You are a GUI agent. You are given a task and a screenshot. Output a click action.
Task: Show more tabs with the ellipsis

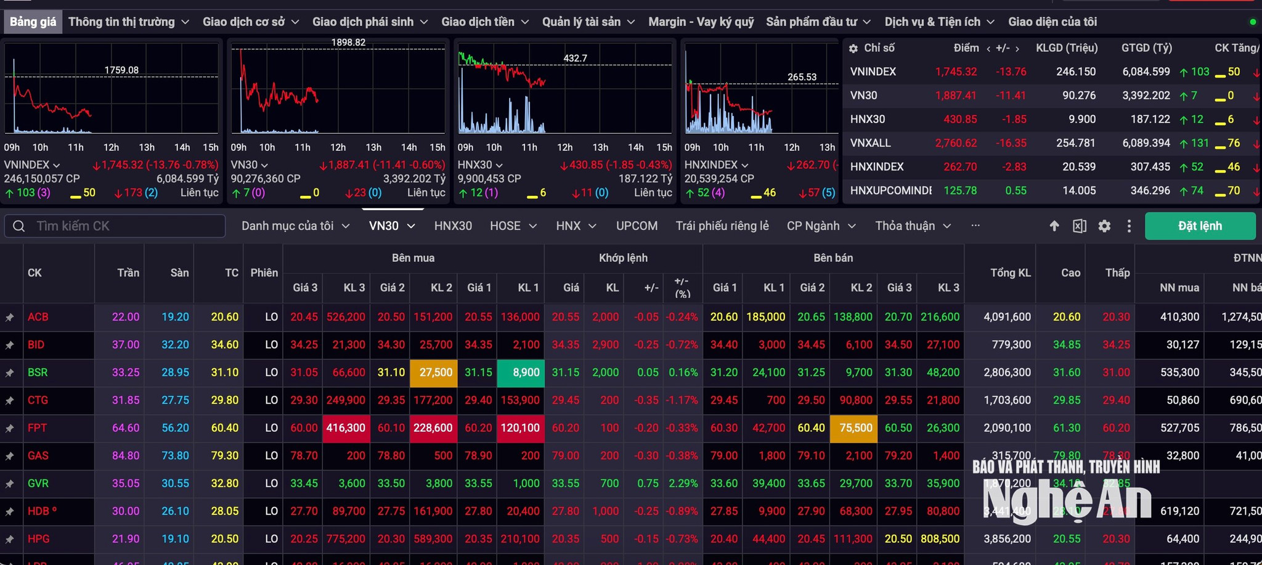coord(975,226)
